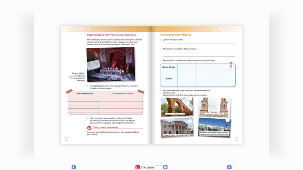Click the Palacio de Justicia J. M. Morelos caption

coord(176,135)
